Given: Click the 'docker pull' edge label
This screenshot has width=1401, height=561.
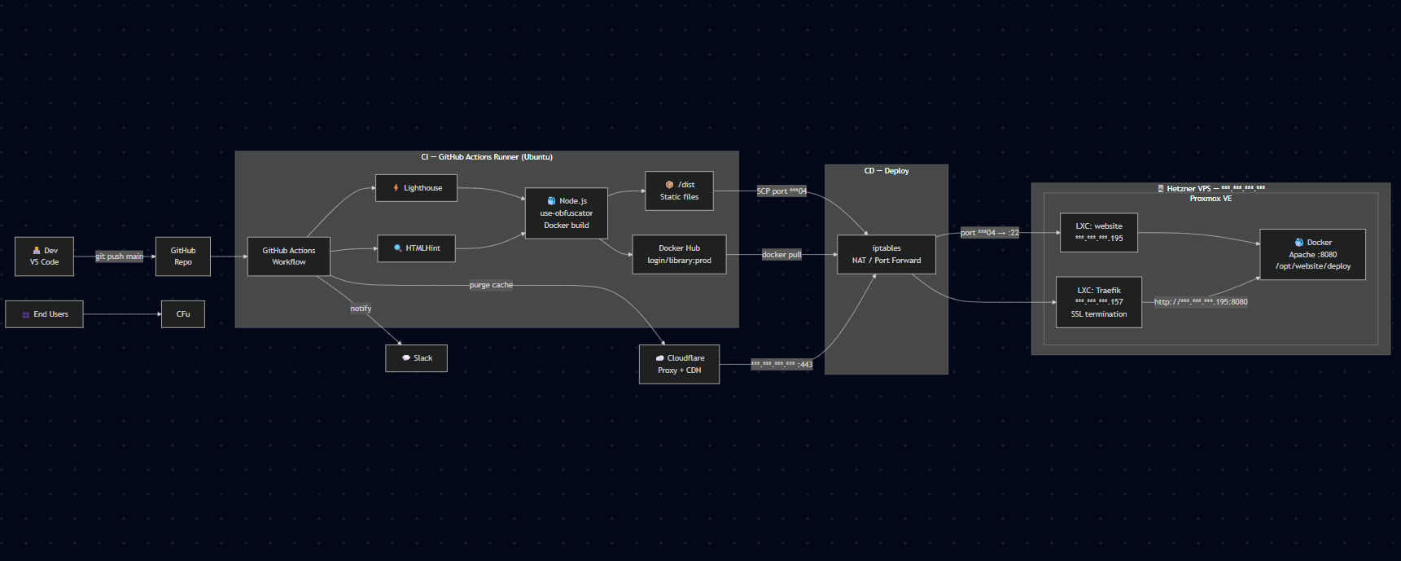Looking at the screenshot, I should coord(781,255).
